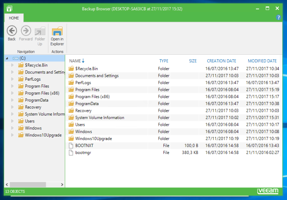Expand Recovery tree node
The width and height of the screenshot is (287, 200).
12,107
